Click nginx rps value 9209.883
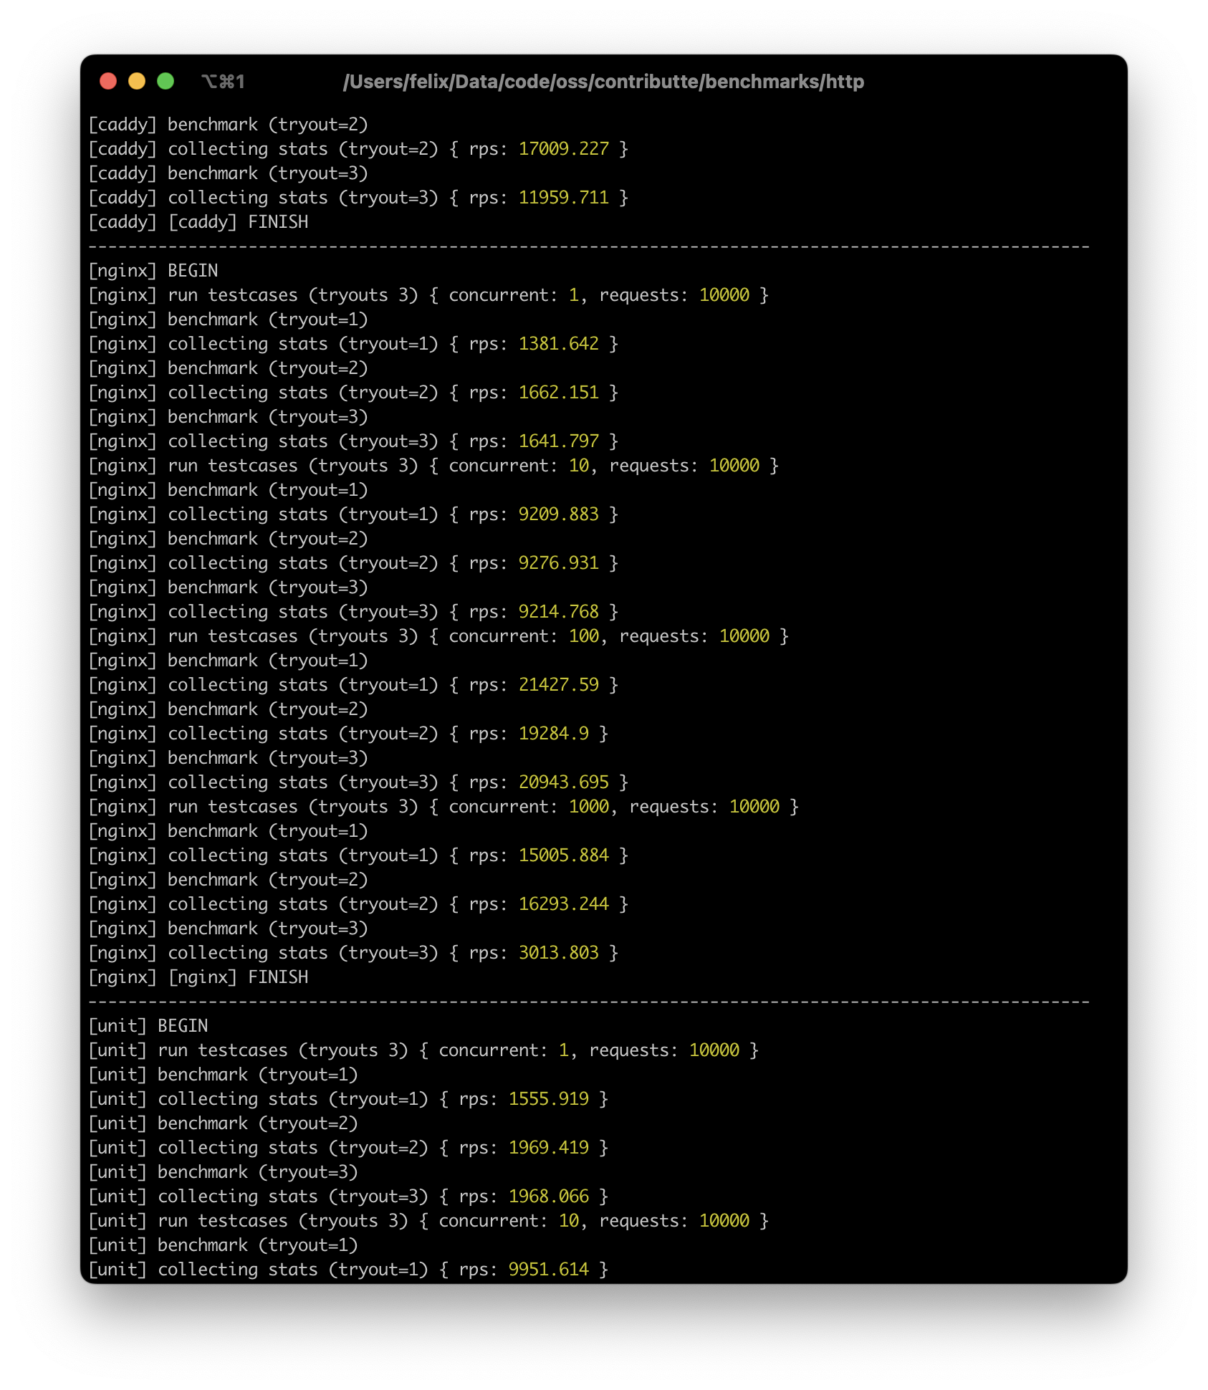The image size is (1208, 1390). click(x=558, y=514)
